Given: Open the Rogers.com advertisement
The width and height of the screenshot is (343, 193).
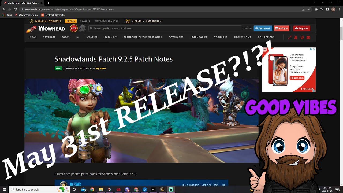Looking at the screenshot, I should point(289,70).
